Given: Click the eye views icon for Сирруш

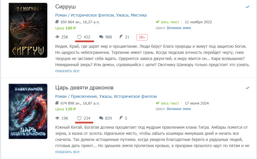Looking at the screenshot, I should (x=57, y=37).
